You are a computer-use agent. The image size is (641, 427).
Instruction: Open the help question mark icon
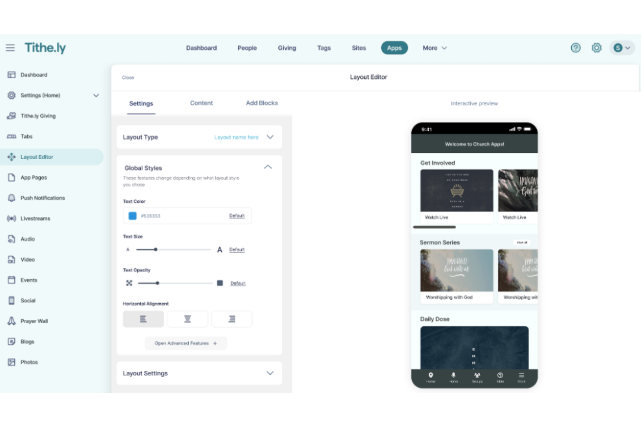pyautogui.click(x=576, y=48)
